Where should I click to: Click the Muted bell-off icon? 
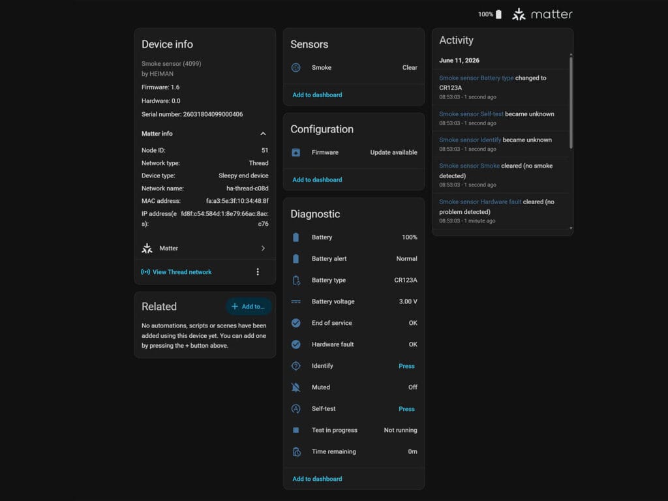point(296,387)
